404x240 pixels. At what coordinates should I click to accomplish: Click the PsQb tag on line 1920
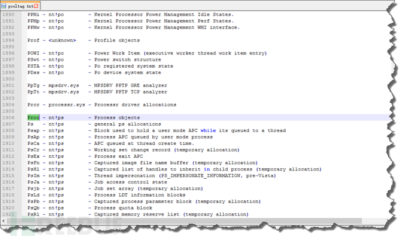[33, 208]
